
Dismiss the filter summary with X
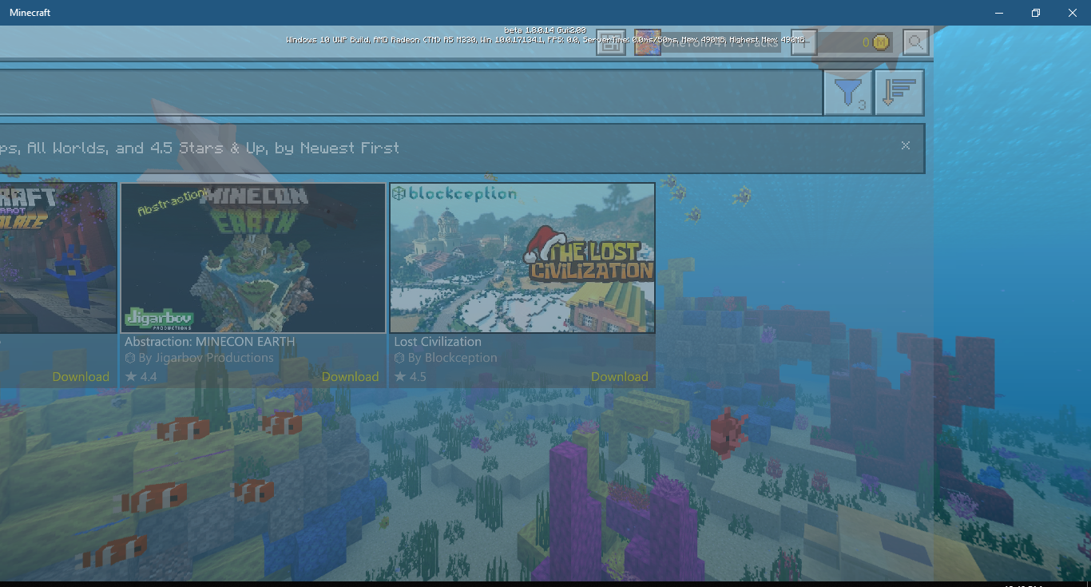[x=906, y=145]
